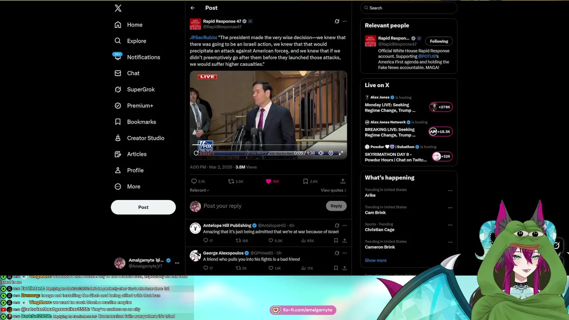Image resolution: width=569 pixels, height=320 pixels.
Task: Open more options for Christian Cage trend
Action: point(450,225)
